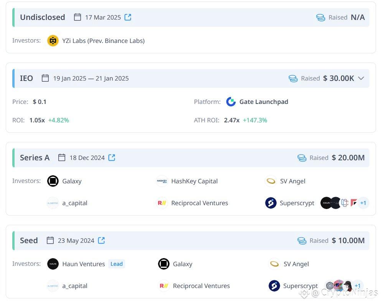Collapse IEO round details chevron
The image size is (381, 303).
[x=361, y=78]
